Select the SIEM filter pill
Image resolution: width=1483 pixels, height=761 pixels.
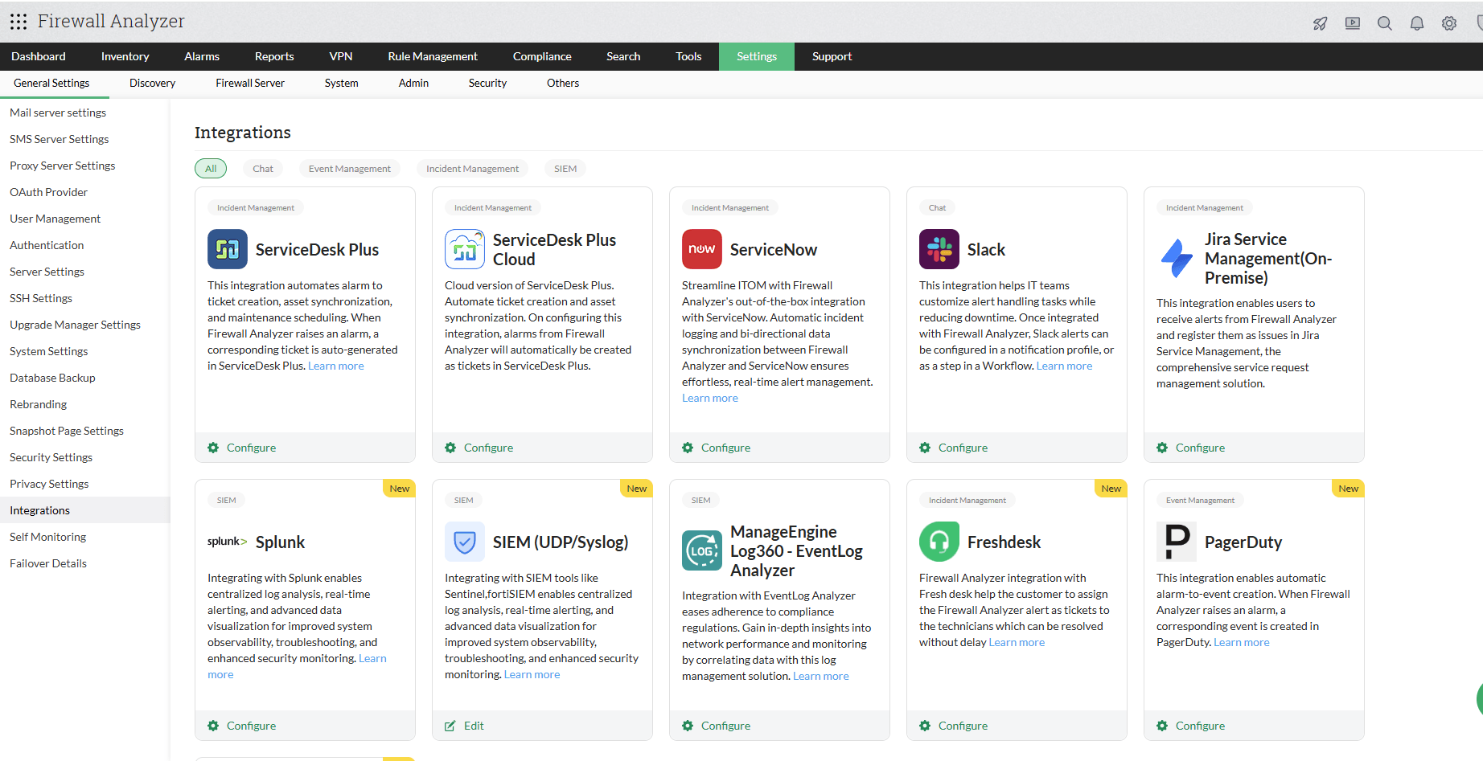[x=565, y=169]
